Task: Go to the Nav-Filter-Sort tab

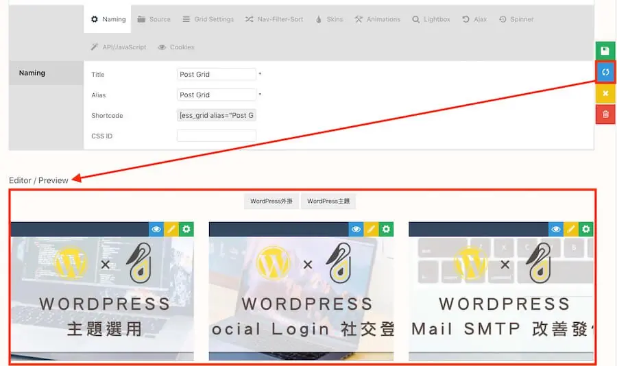Action: (x=274, y=19)
